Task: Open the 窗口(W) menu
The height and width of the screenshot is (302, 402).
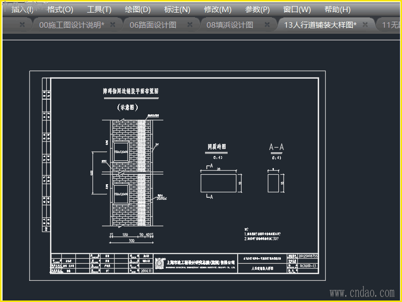Action: point(297,10)
